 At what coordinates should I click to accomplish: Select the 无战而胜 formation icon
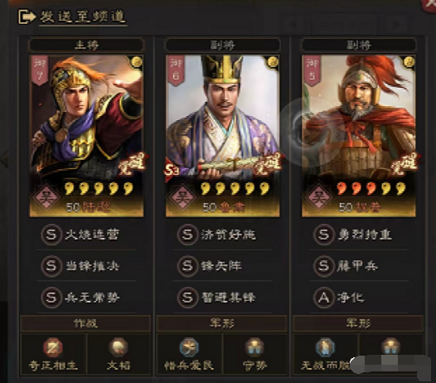(x=325, y=347)
